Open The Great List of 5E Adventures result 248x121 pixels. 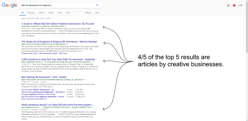[59, 42]
